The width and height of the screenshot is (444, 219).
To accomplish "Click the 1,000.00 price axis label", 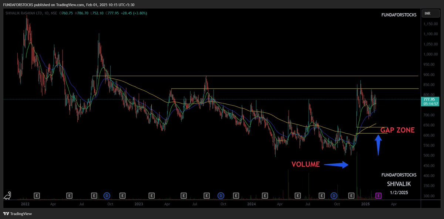I will pos(430,54).
